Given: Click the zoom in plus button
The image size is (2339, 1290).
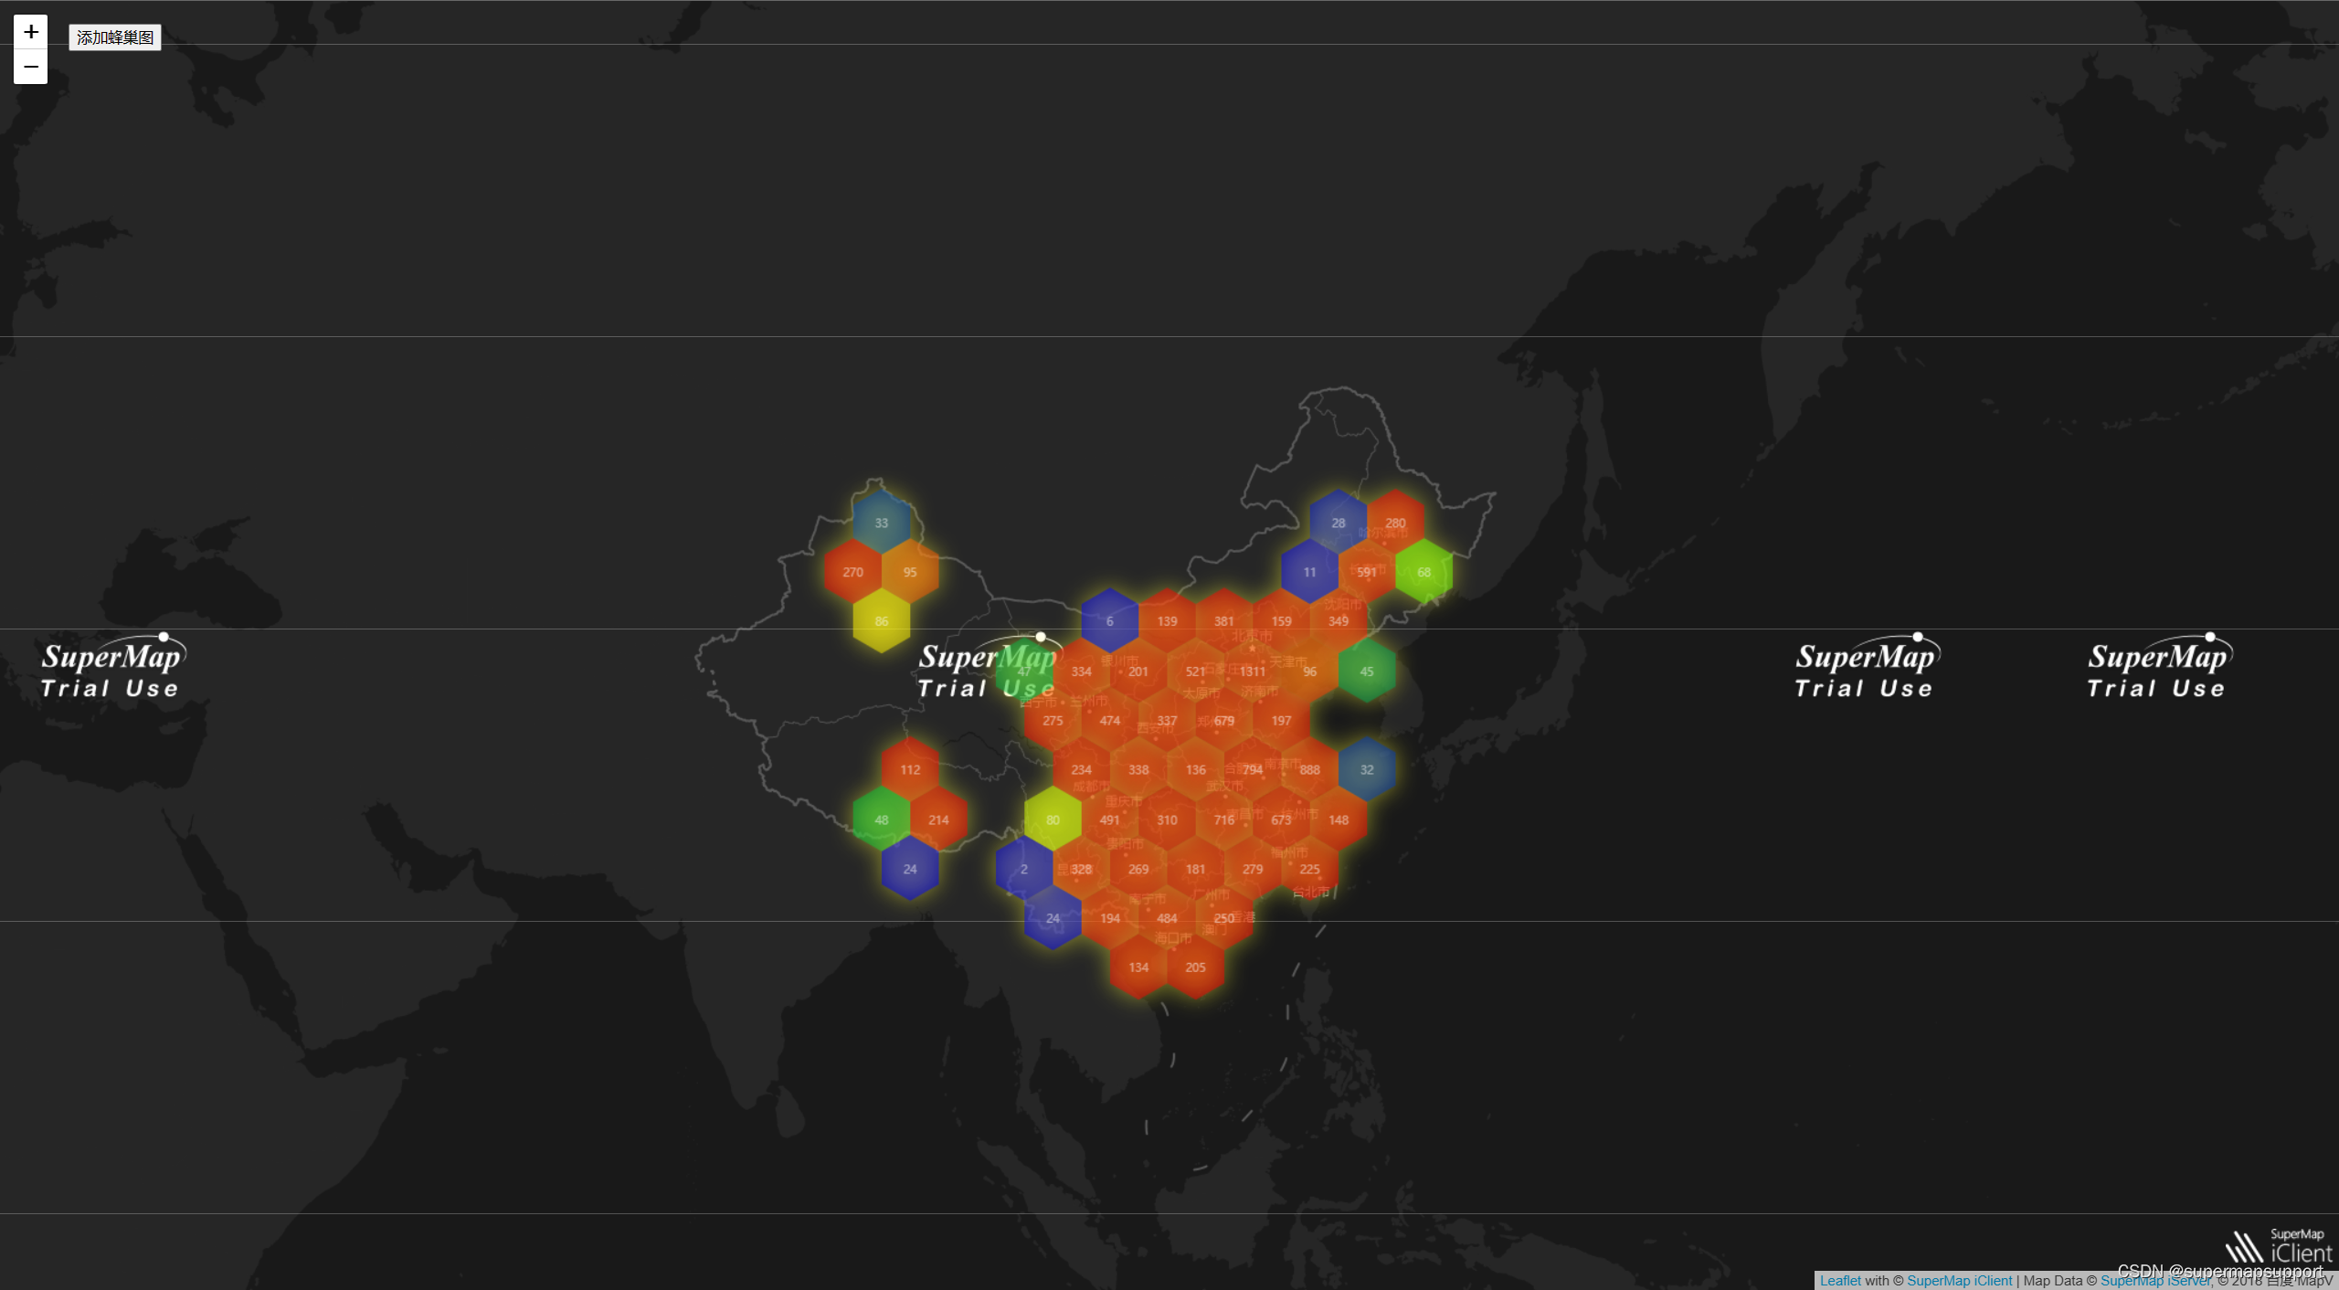Looking at the screenshot, I should [x=30, y=32].
